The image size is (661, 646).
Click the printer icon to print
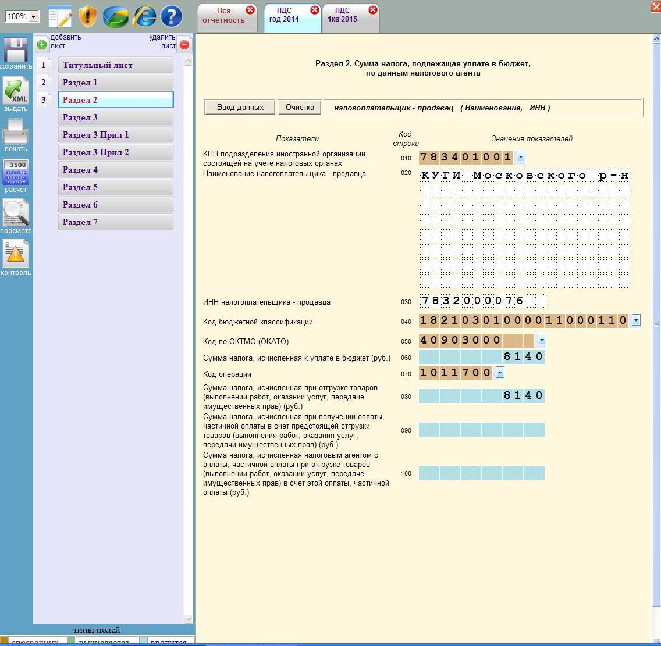pos(16,131)
